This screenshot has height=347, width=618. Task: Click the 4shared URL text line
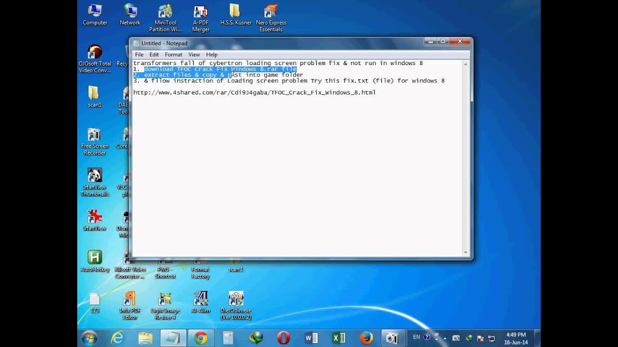254,93
